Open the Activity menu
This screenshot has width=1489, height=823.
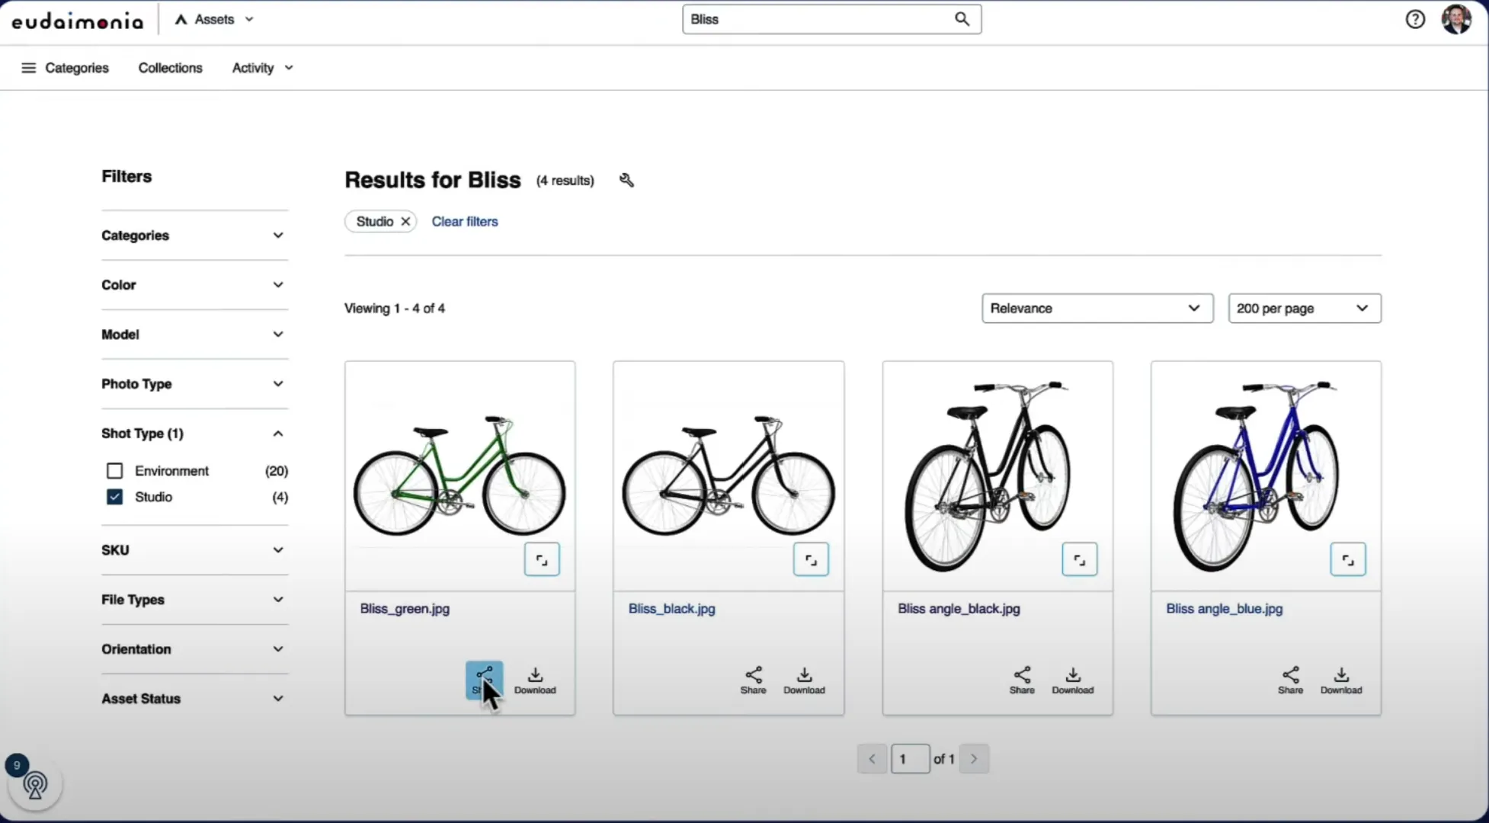[x=263, y=68]
